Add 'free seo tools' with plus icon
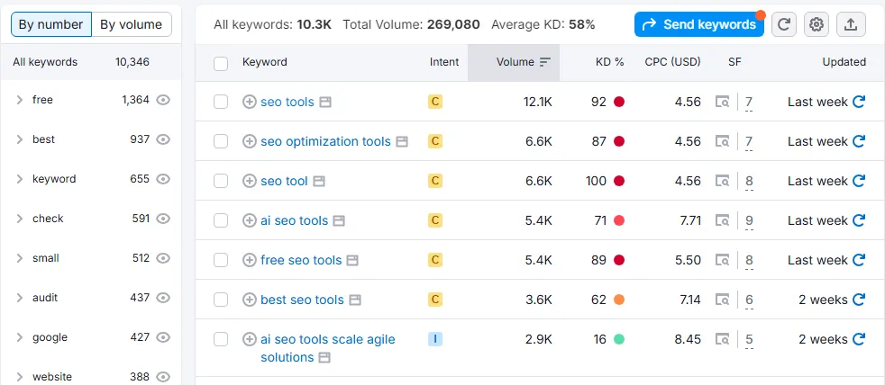 click(249, 260)
